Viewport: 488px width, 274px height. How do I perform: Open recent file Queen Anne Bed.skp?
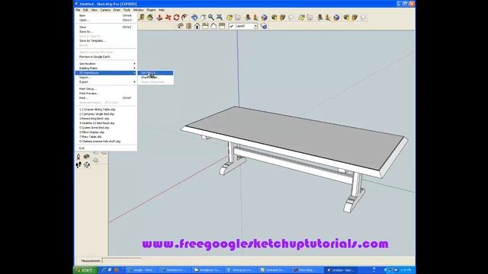pyautogui.click(x=106, y=128)
